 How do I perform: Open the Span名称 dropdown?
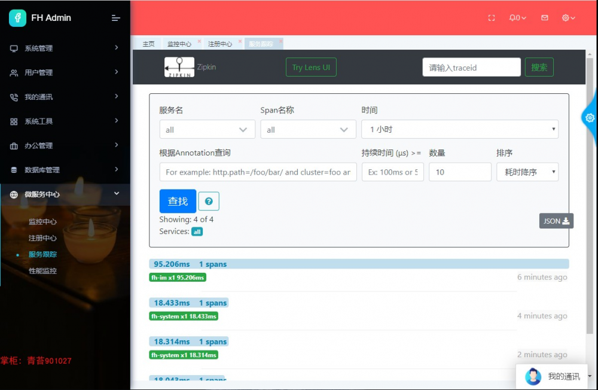307,129
